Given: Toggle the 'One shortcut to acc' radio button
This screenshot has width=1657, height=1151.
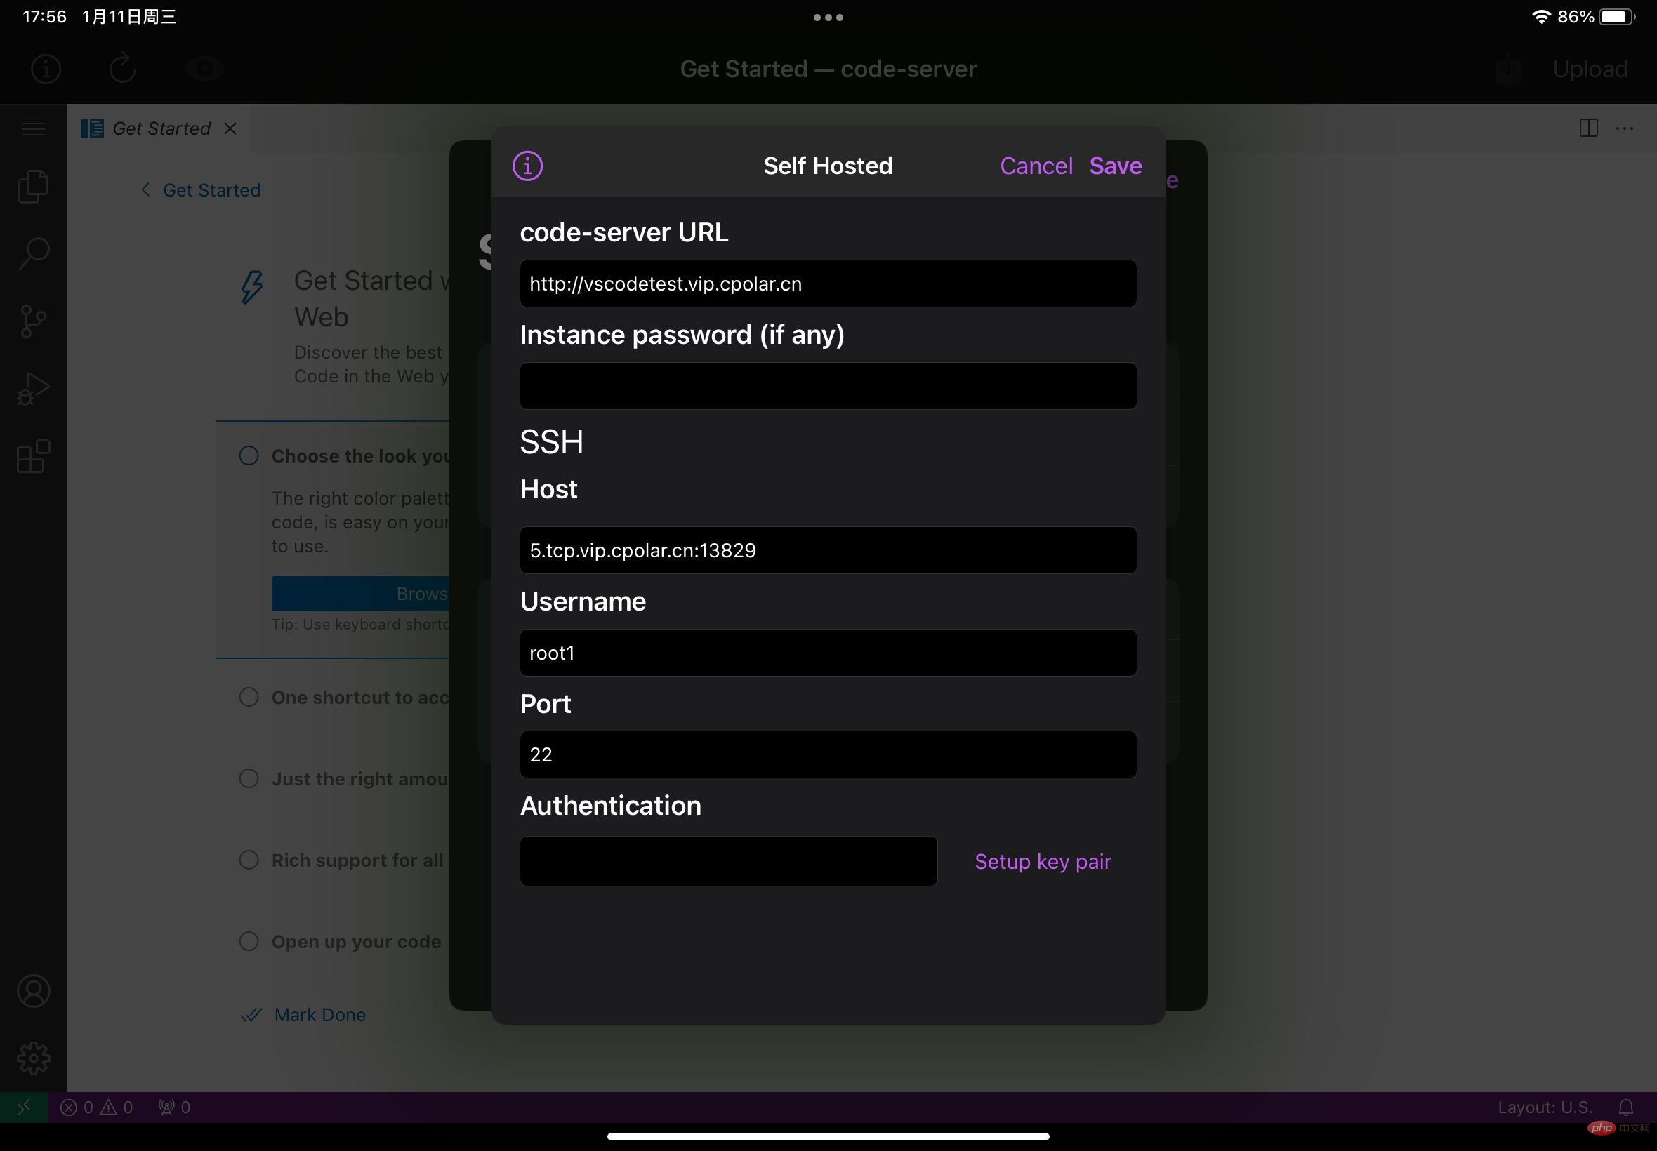Looking at the screenshot, I should point(248,697).
